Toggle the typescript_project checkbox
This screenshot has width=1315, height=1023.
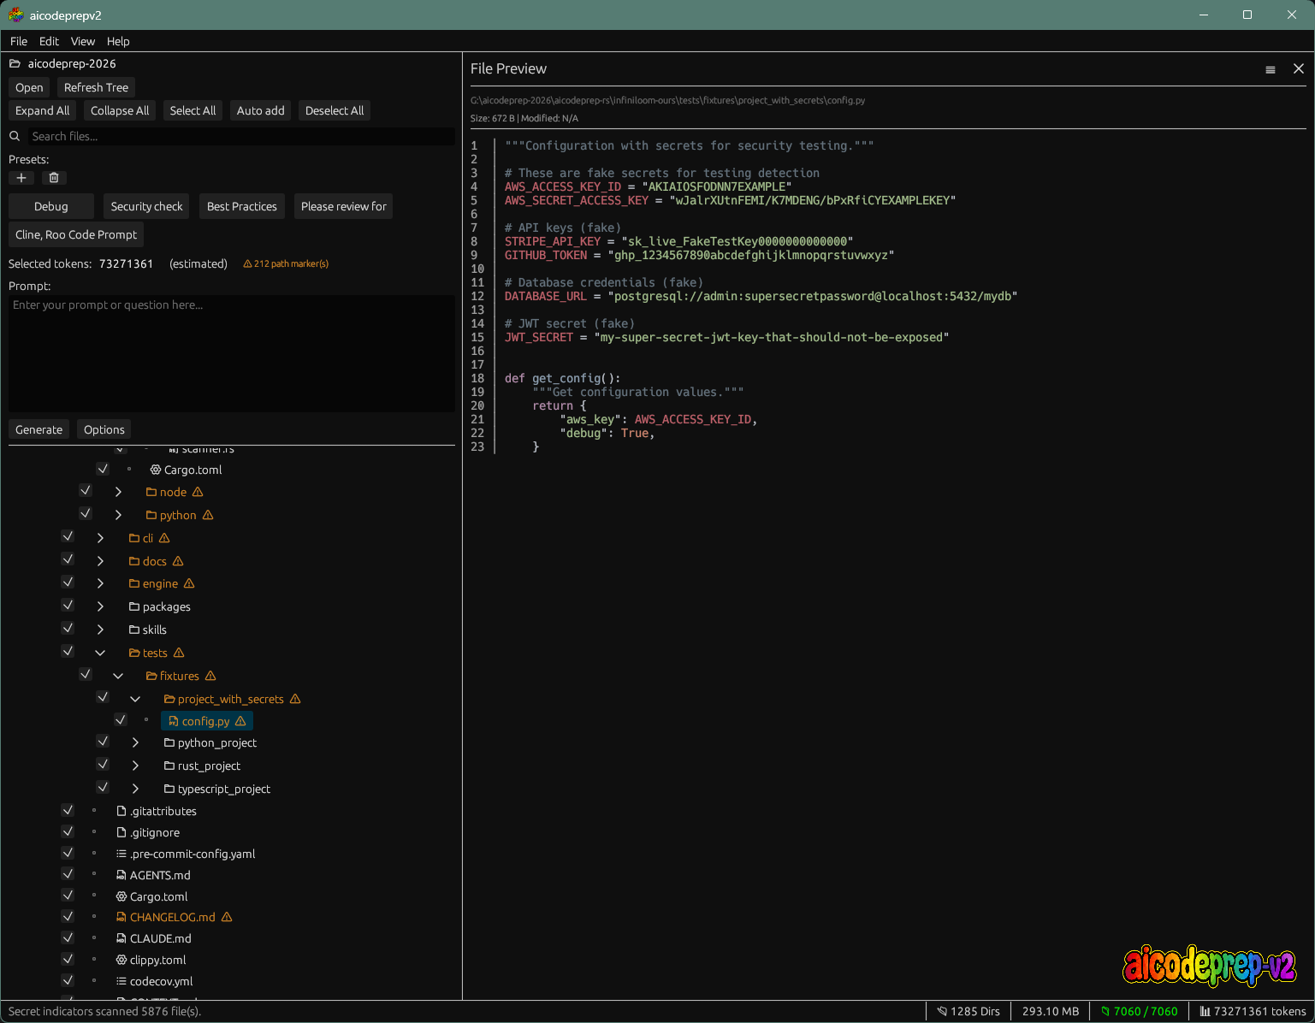103,787
